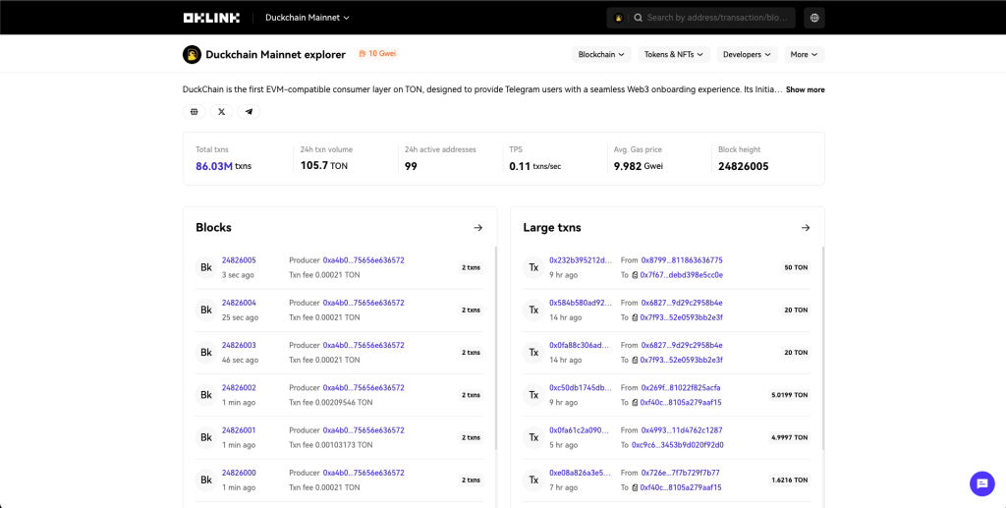Open the chat support bubble
1006x508 pixels.
pyautogui.click(x=981, y=483)
